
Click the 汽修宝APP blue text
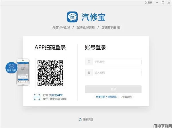tap(56, 95)
